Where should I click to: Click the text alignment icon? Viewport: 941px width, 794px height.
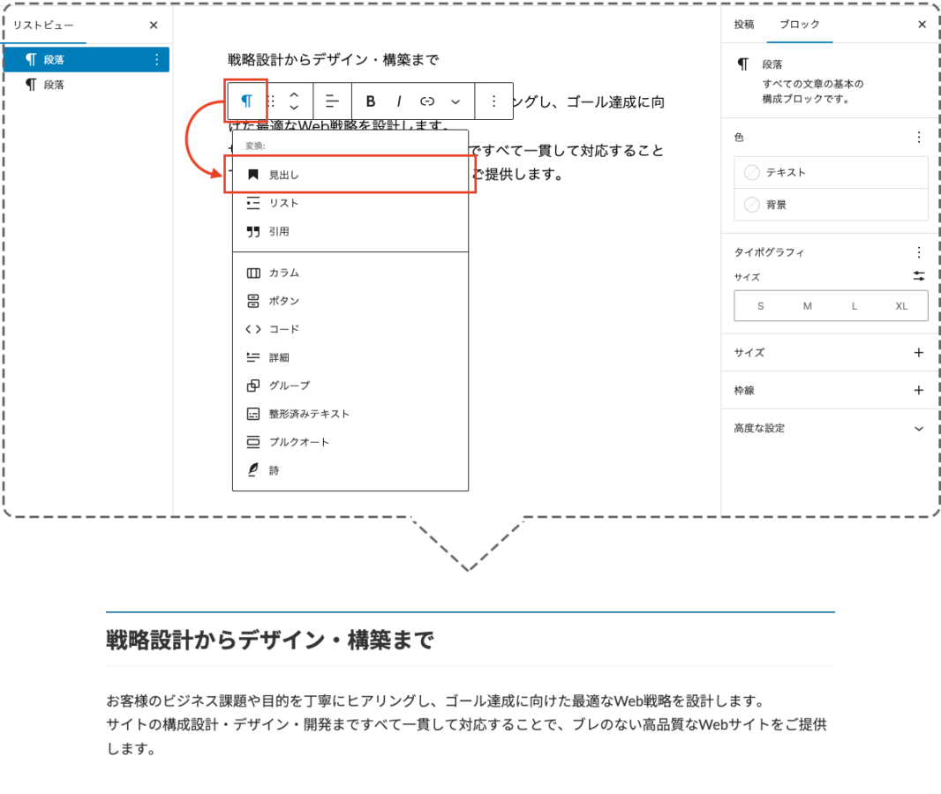(332, 101)
